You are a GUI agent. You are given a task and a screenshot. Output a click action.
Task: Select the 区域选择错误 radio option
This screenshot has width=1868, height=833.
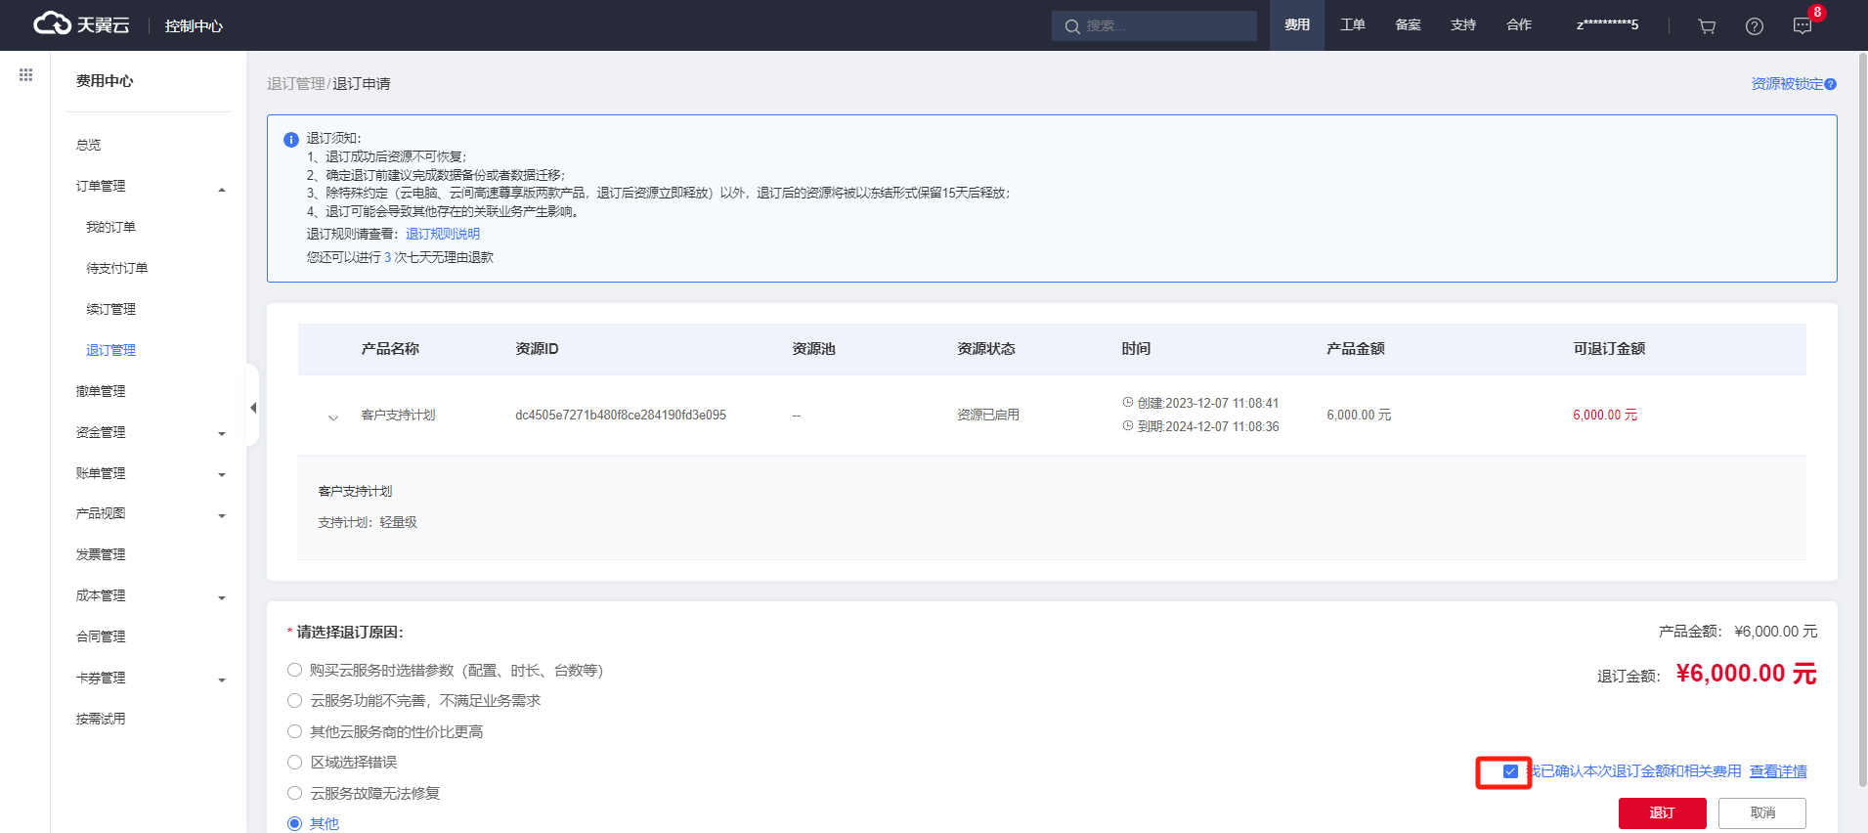pos(294,762)
